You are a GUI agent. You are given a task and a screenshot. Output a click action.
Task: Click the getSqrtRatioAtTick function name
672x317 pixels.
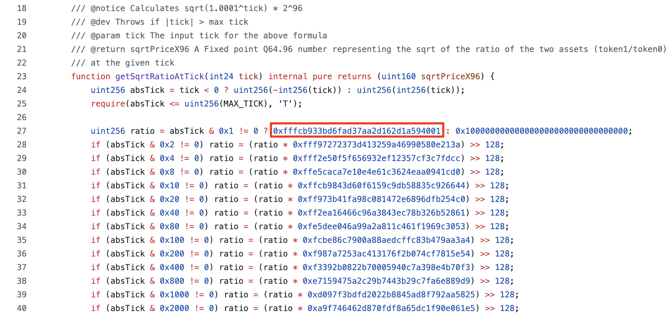[x=159, y=76]
